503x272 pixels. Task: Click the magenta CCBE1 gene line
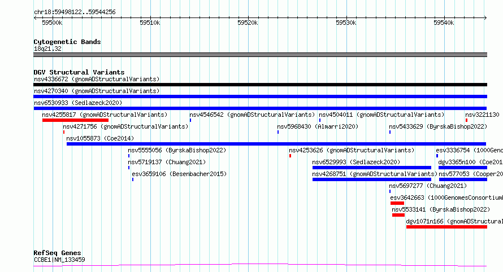pos(260,265)
